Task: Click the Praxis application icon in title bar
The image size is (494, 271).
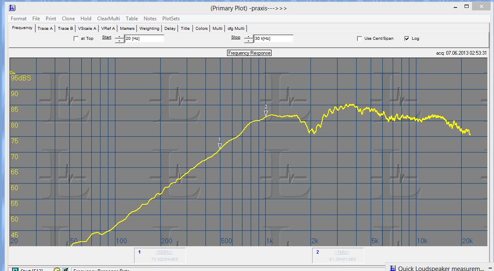Action: coord(12,8)
